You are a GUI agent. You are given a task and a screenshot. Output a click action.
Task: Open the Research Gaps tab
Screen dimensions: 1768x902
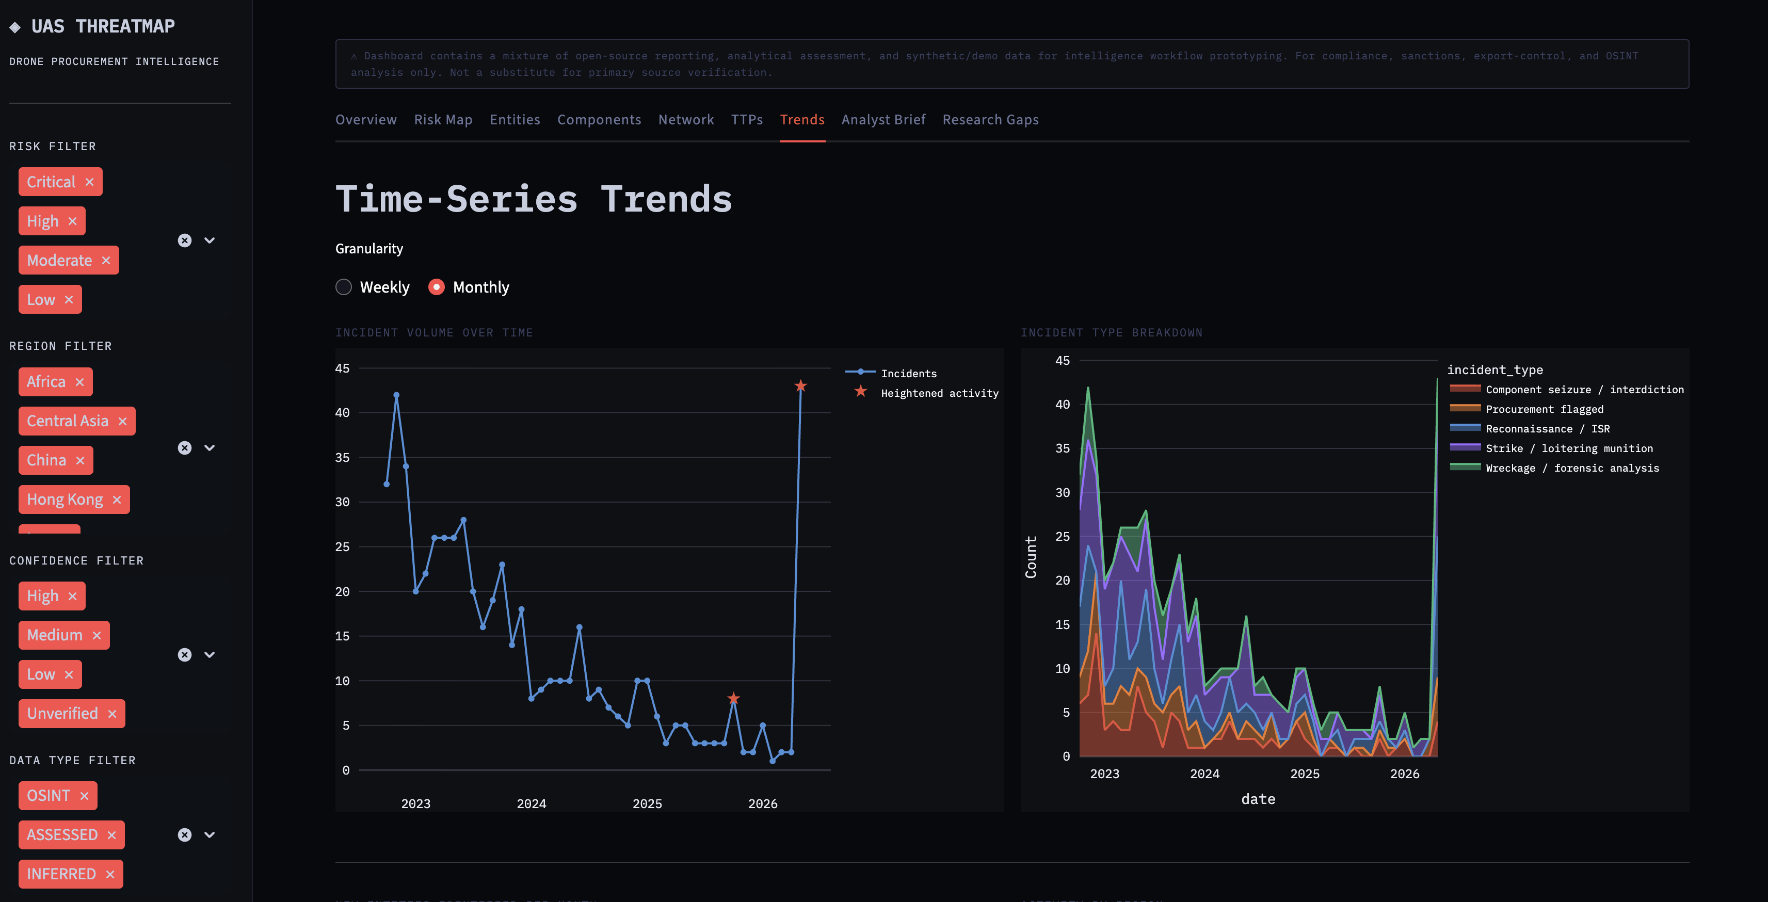990,119
